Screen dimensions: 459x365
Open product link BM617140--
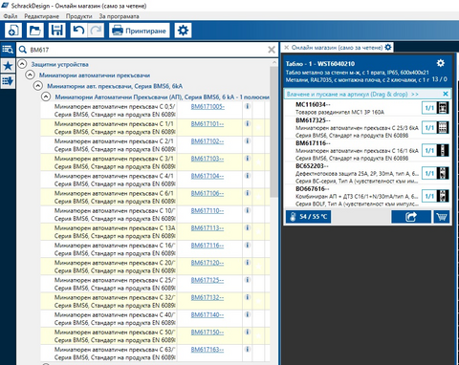pos(208,315)
